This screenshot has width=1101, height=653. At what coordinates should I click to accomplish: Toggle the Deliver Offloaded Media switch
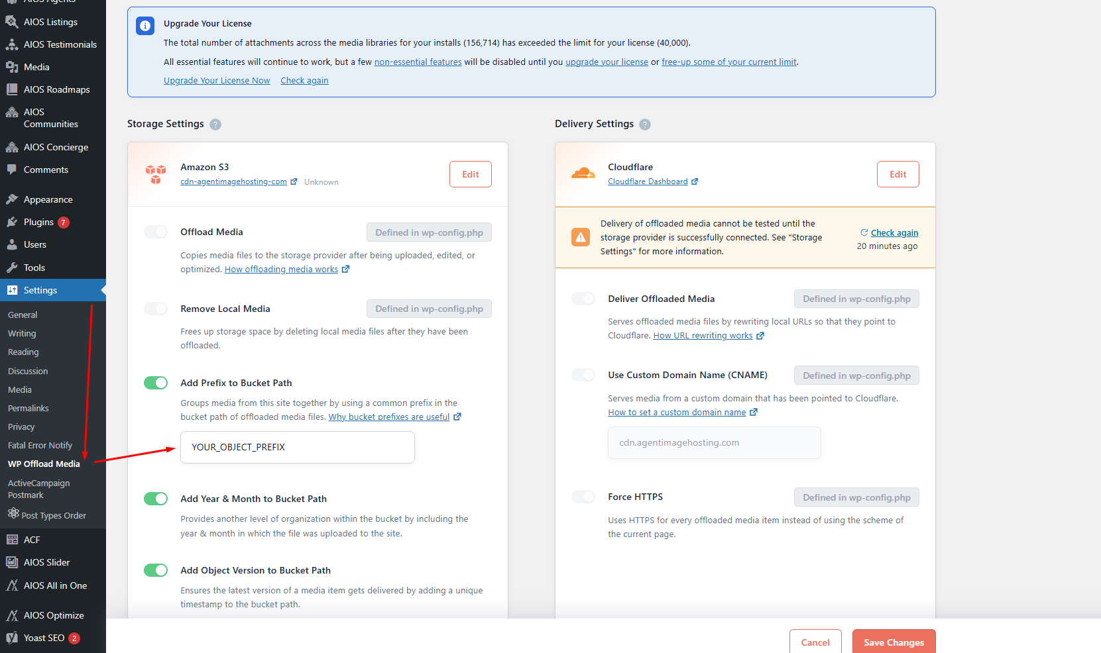[x=583, y=299]
